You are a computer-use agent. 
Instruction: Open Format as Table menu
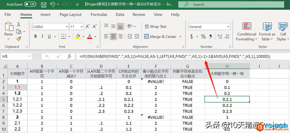tap(267, 32)
